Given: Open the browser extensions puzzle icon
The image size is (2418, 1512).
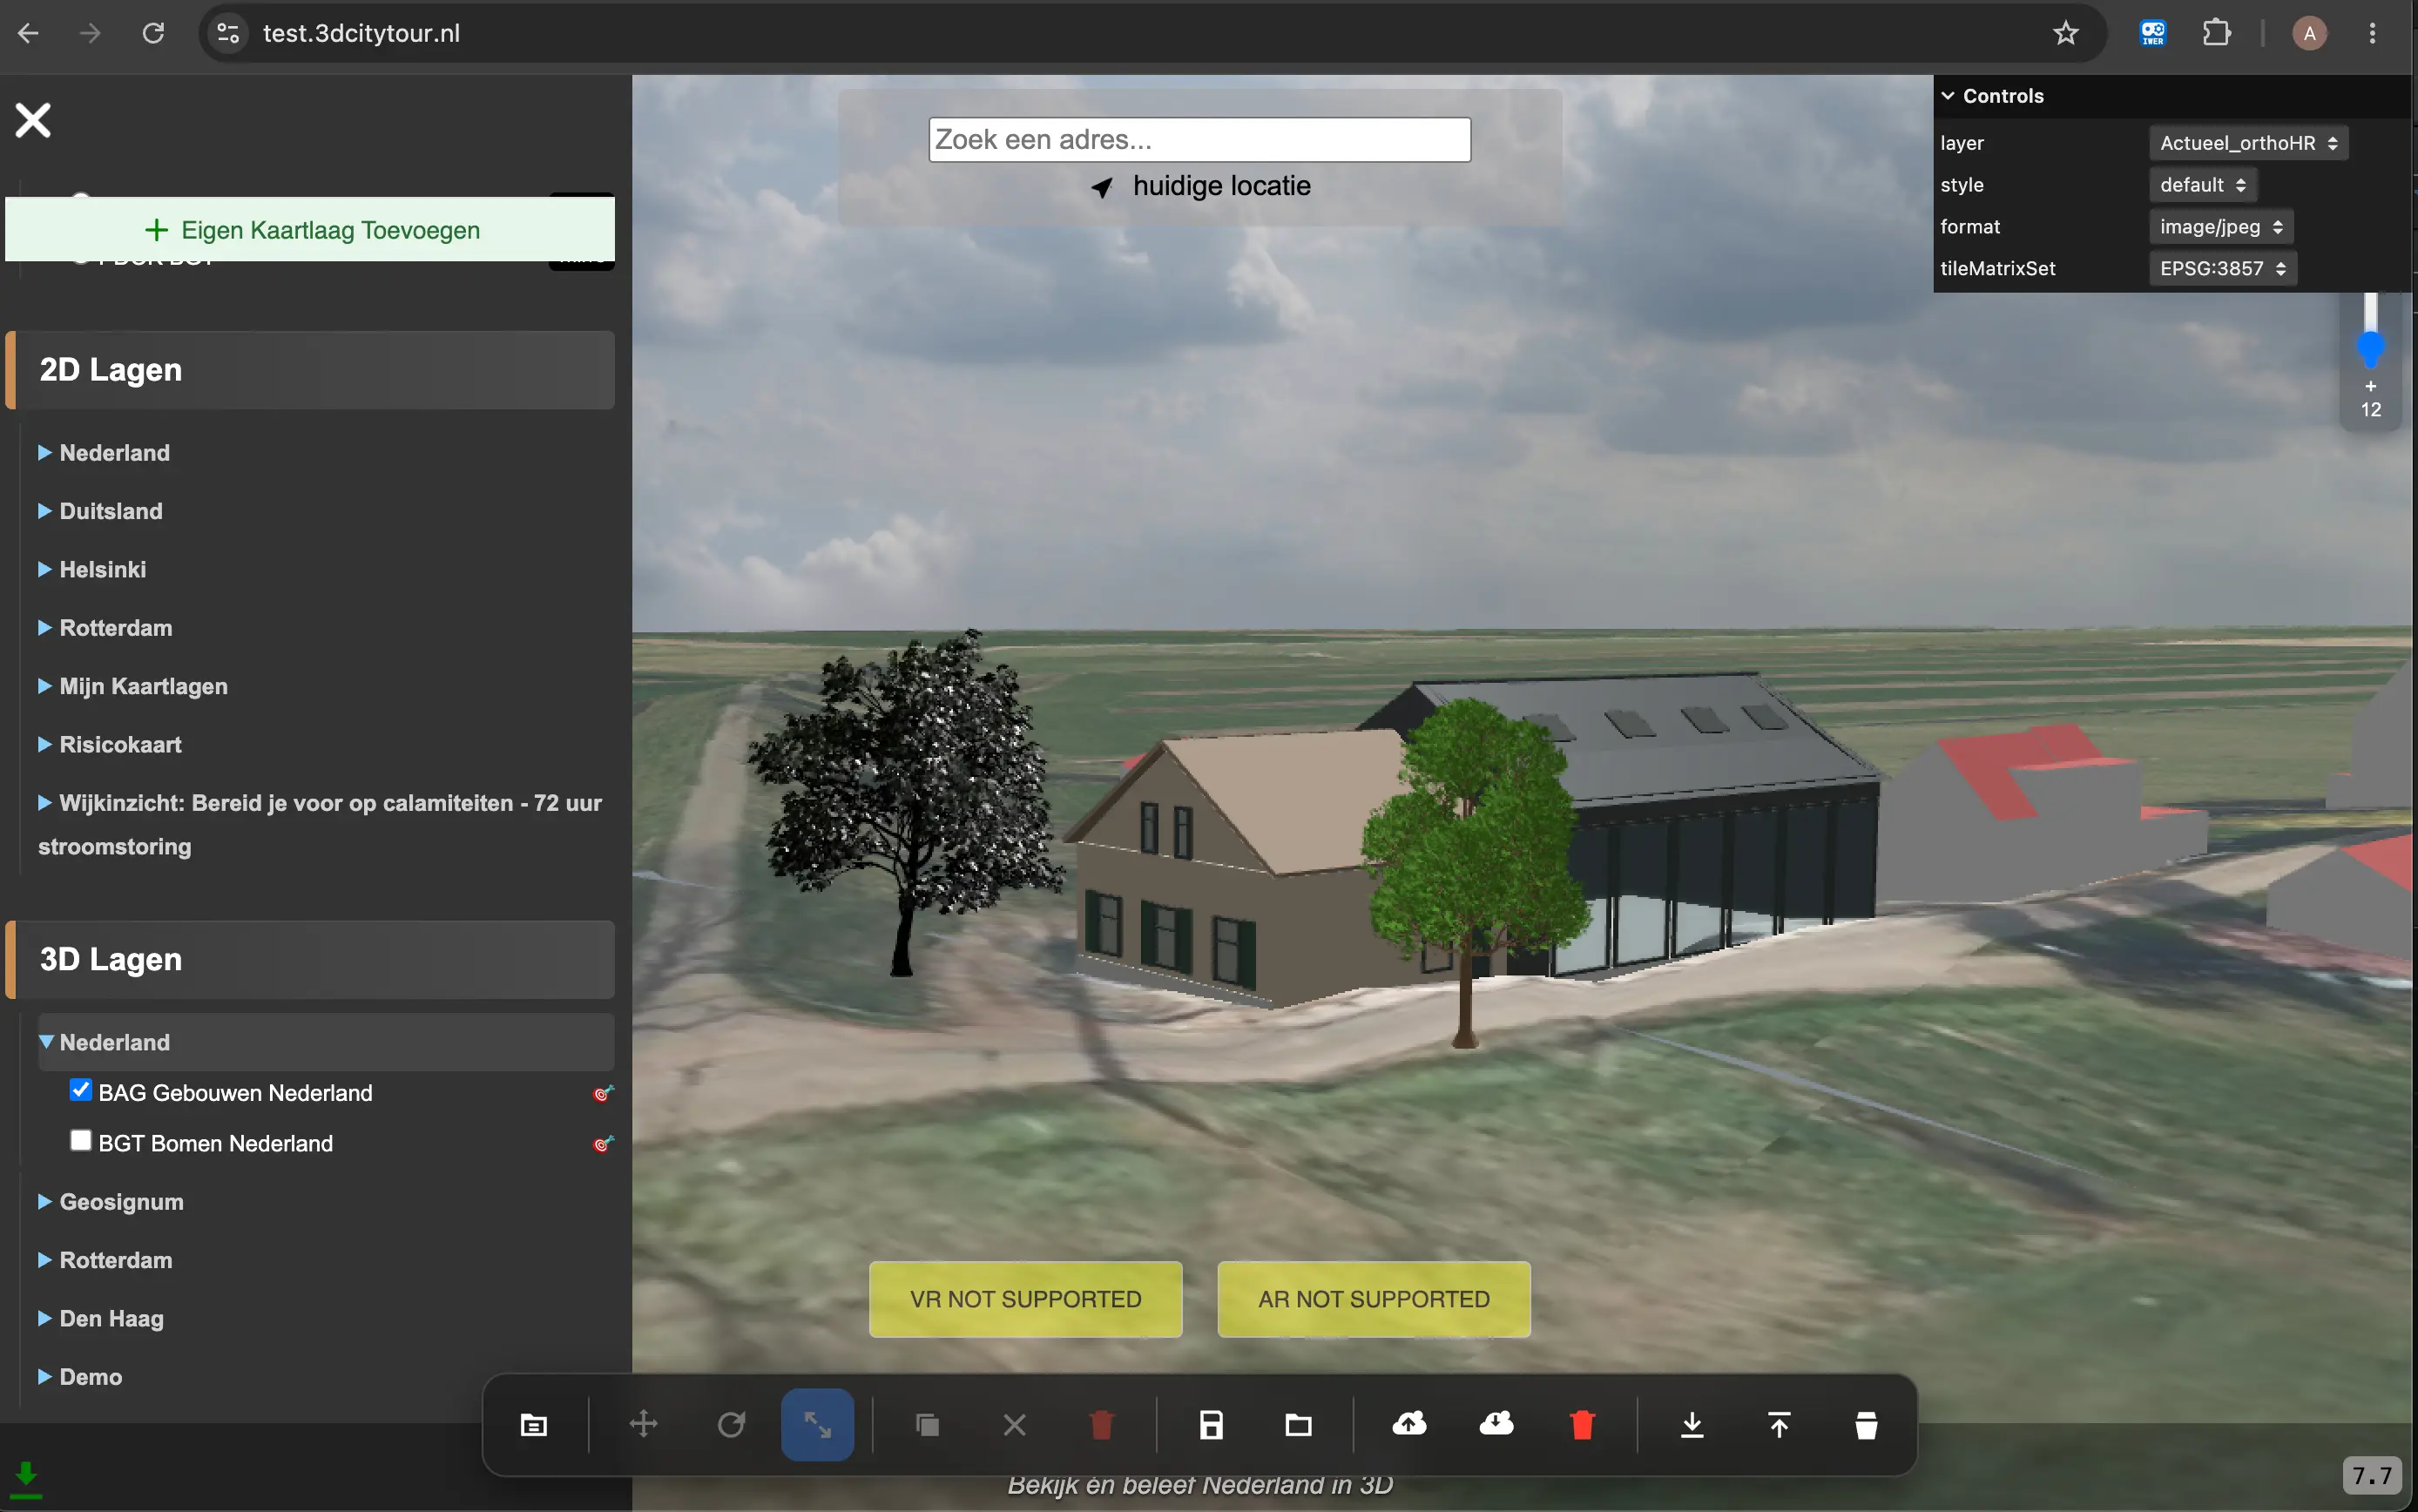Looking at the screenshot, I should pyautogui.click(x=2217, y=33).
